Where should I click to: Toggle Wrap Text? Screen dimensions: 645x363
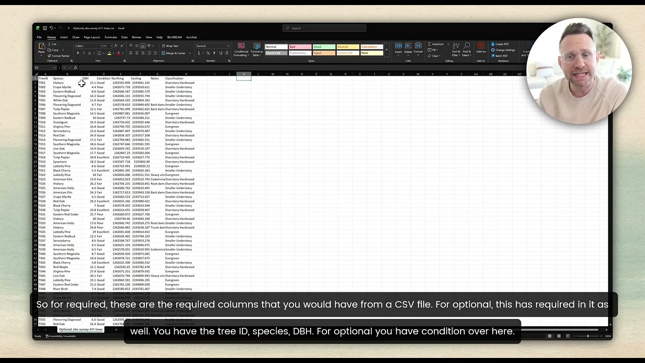[x=170, y=46]
